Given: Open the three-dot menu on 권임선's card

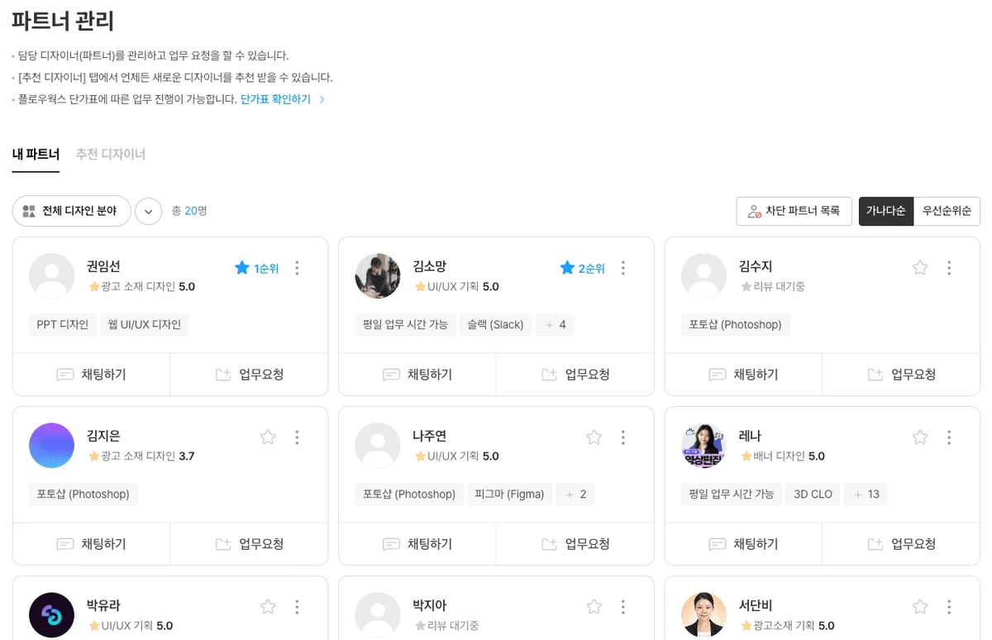Looking at the screenshot, I should [298, 268].
